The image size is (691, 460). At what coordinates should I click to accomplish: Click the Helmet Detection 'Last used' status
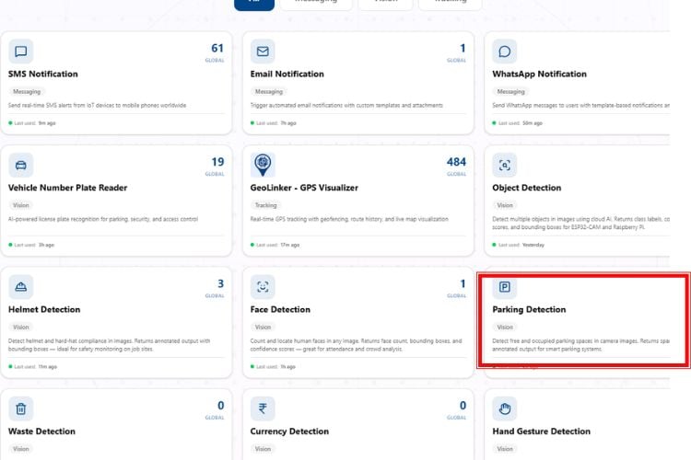pos(33,367)
